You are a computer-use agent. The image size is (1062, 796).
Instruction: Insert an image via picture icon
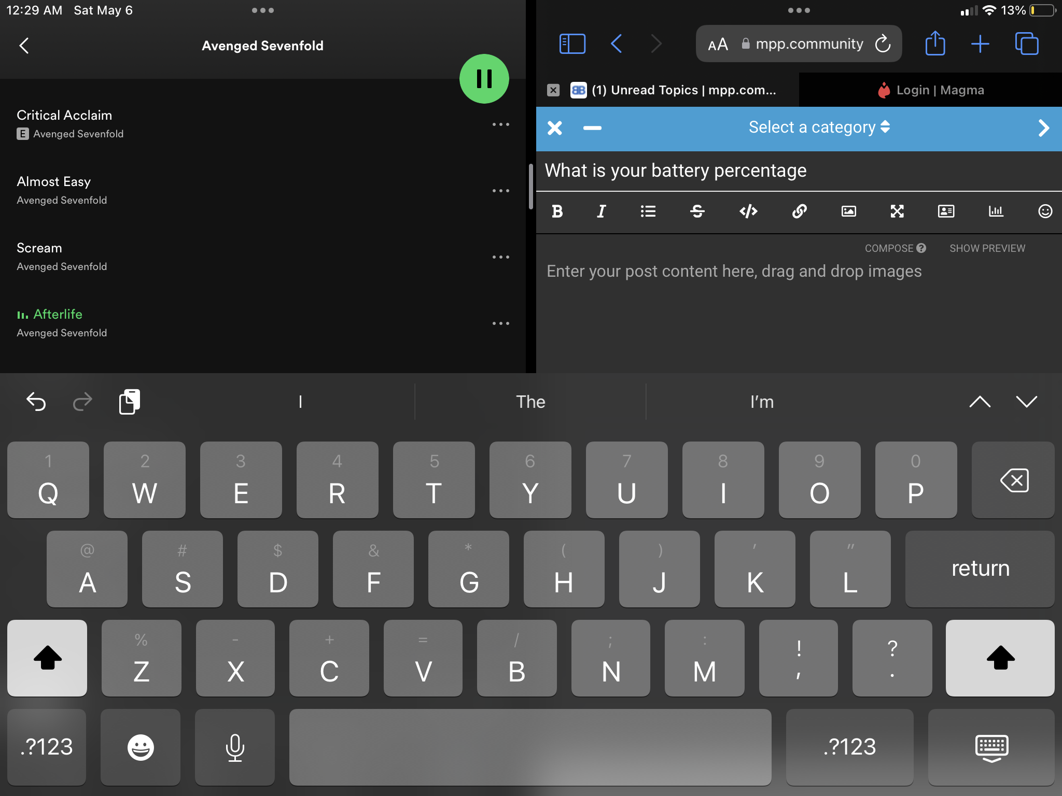tap(848, 211)
